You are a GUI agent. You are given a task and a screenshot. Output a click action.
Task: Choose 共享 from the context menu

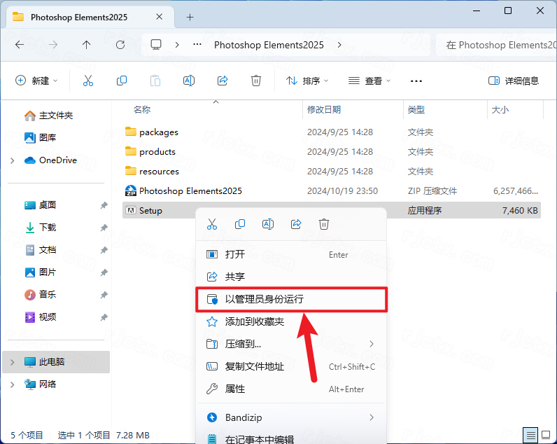click(x=291, y=277)
